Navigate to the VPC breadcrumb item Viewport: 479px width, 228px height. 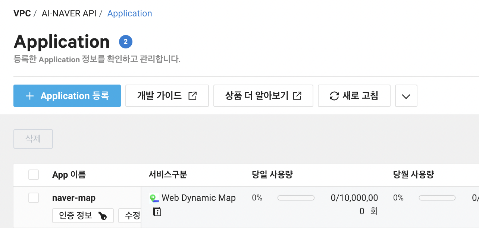tap(22, 13)
